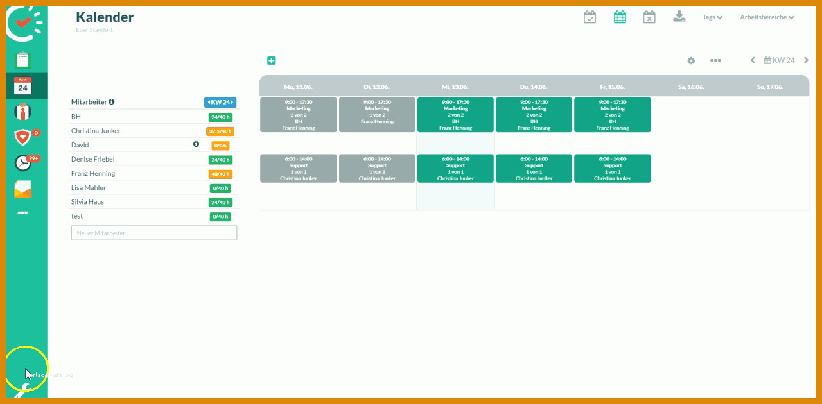Click the app logo with red checkmark
Viewport: 822px width, 404px height.
[24, 23]
